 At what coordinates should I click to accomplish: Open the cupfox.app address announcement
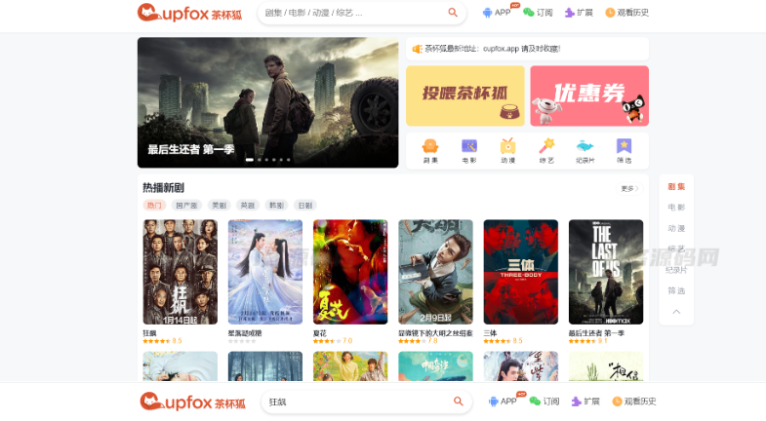click(x=493, y=49)
